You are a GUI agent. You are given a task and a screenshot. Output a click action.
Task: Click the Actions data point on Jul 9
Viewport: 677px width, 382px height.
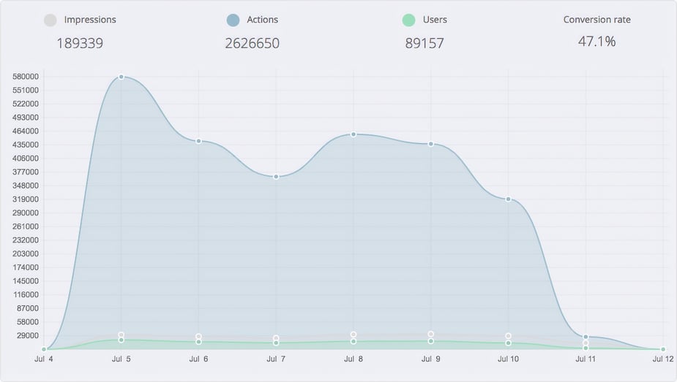431,144
